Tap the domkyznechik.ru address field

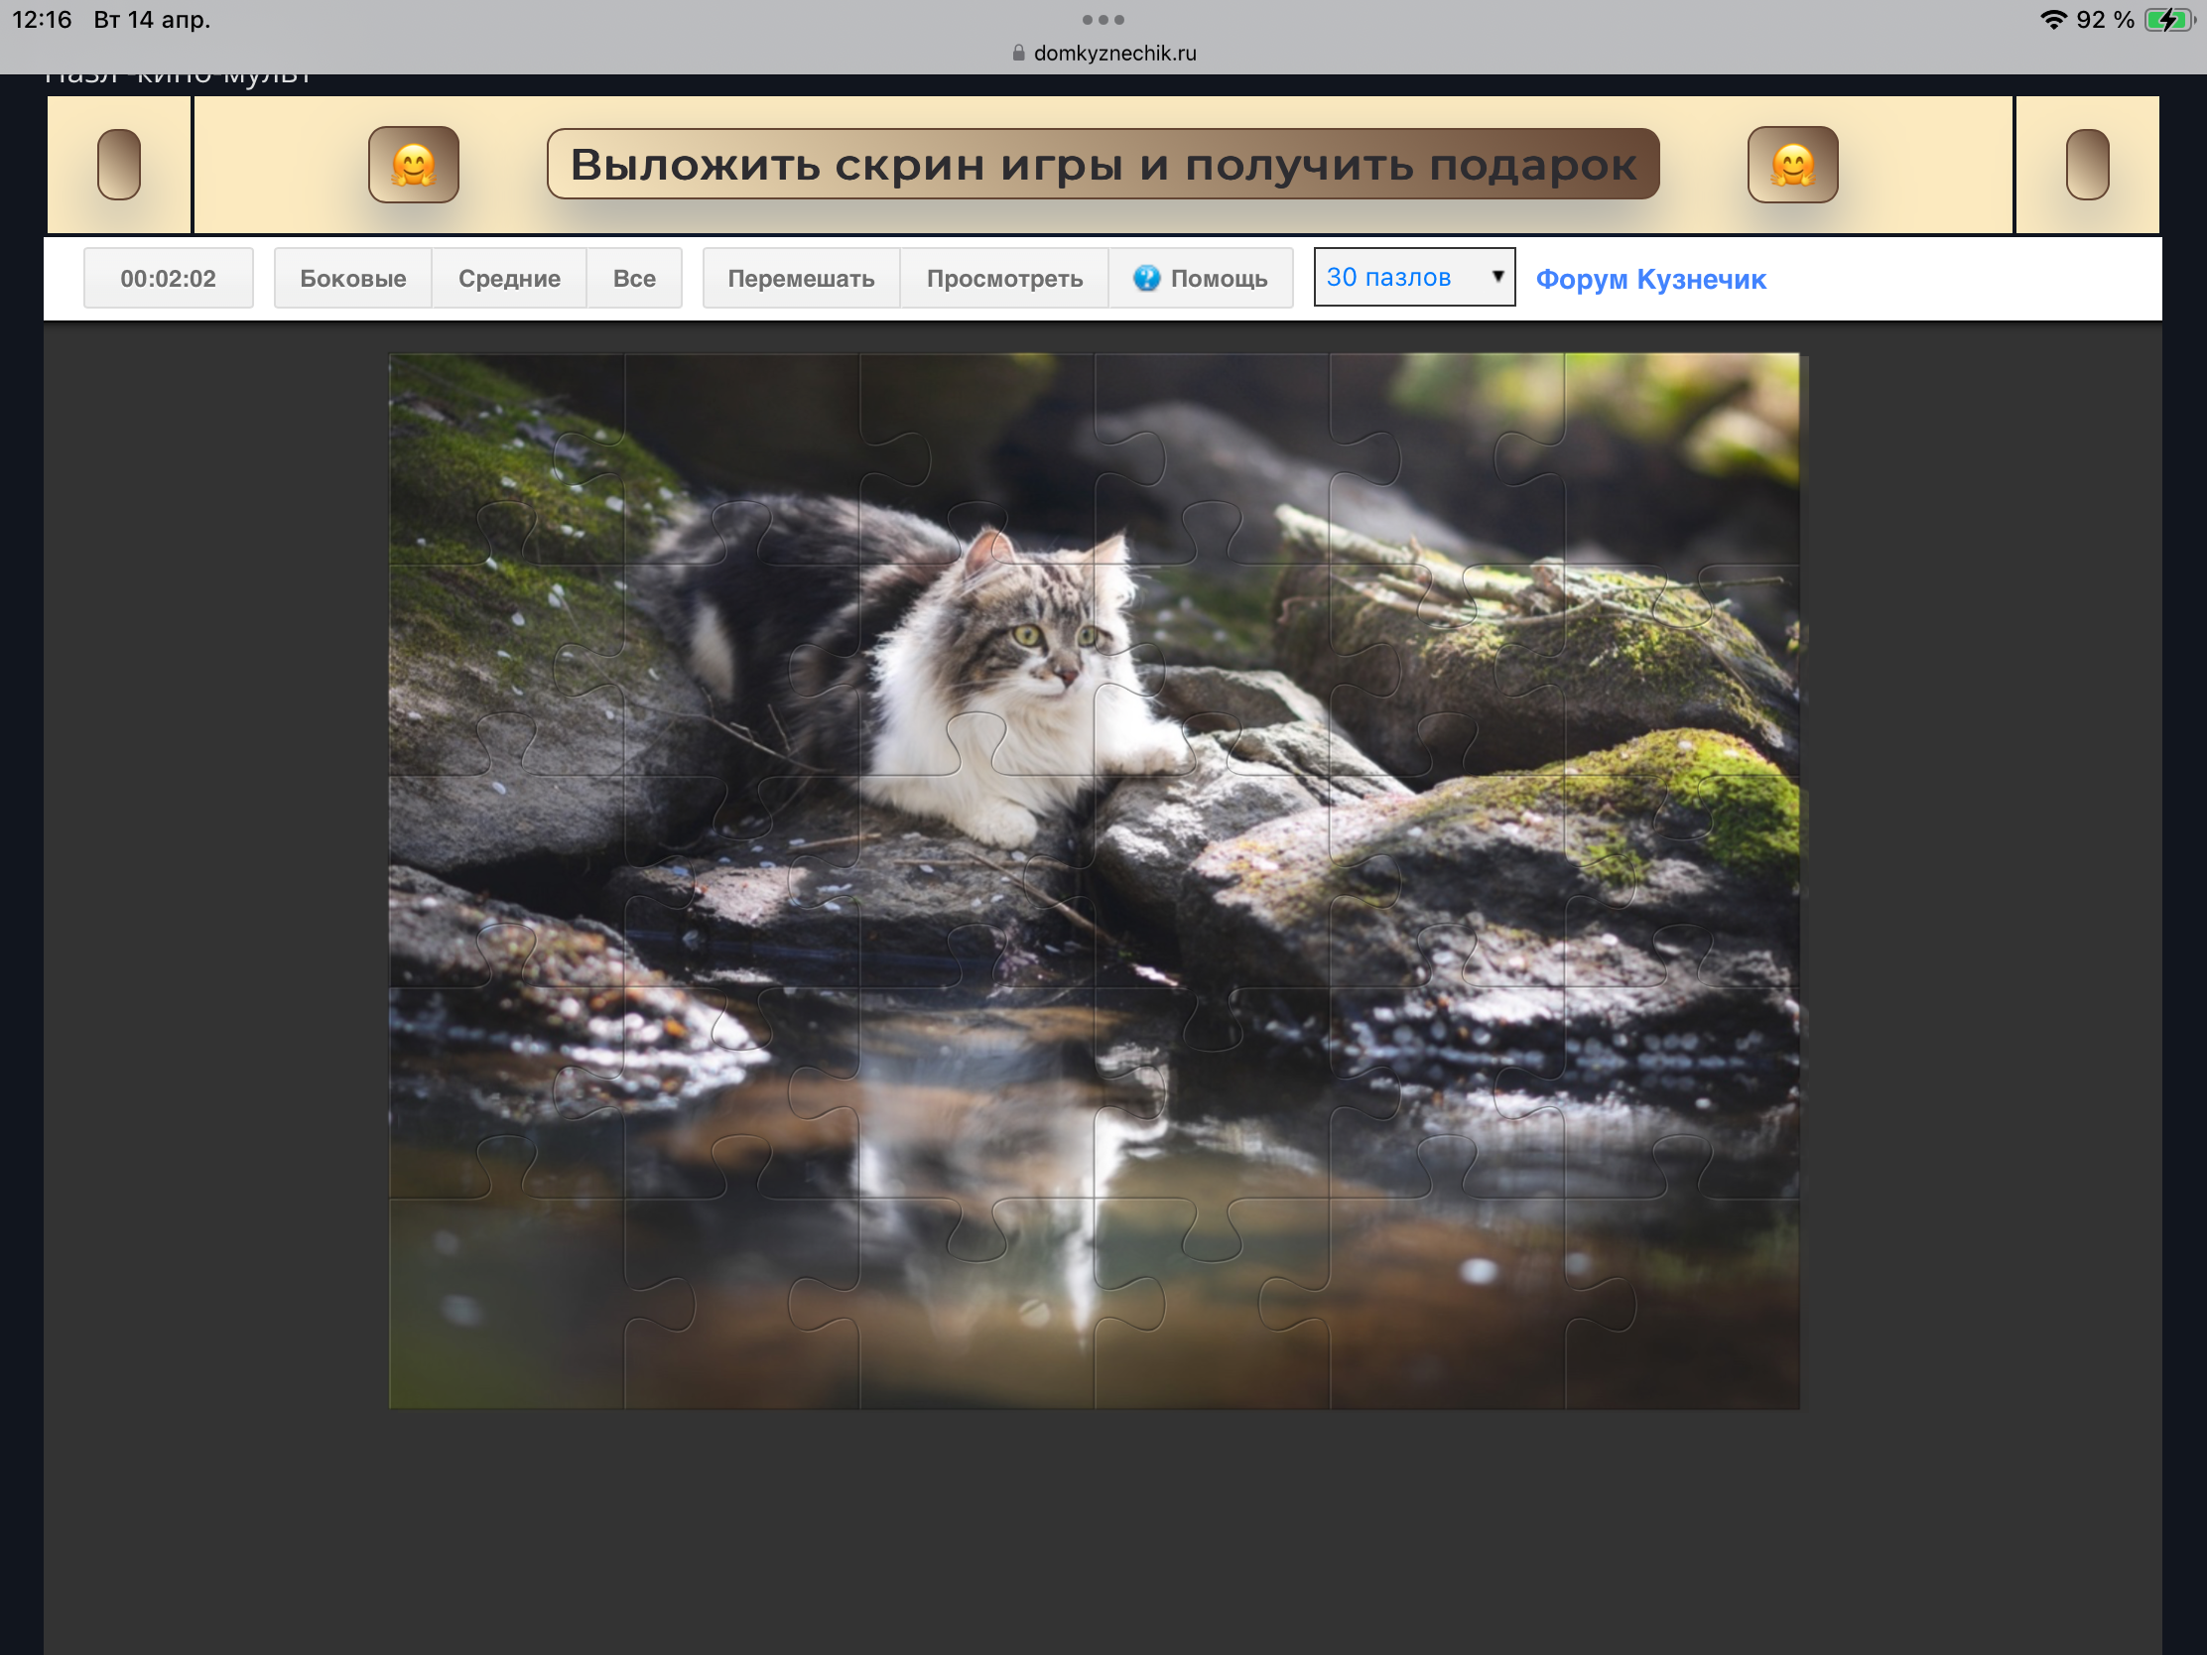point(1114,53)
